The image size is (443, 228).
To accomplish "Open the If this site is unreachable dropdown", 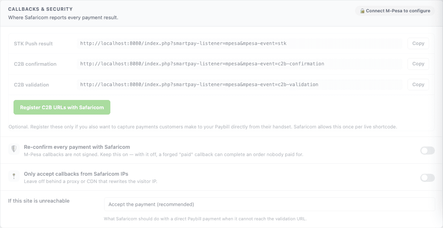I will click(269, 205).
